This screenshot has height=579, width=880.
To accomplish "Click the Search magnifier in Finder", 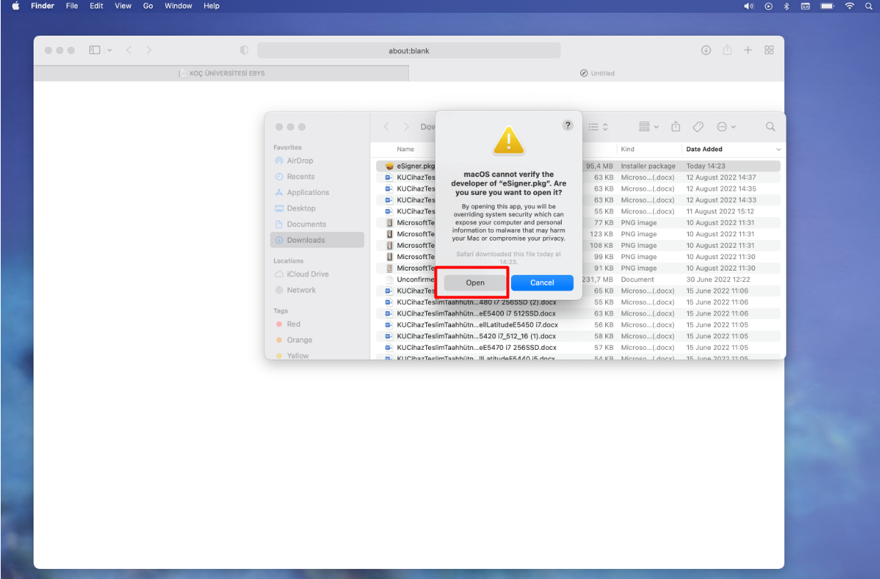I will pyautogui.click(x=770, y=126).
